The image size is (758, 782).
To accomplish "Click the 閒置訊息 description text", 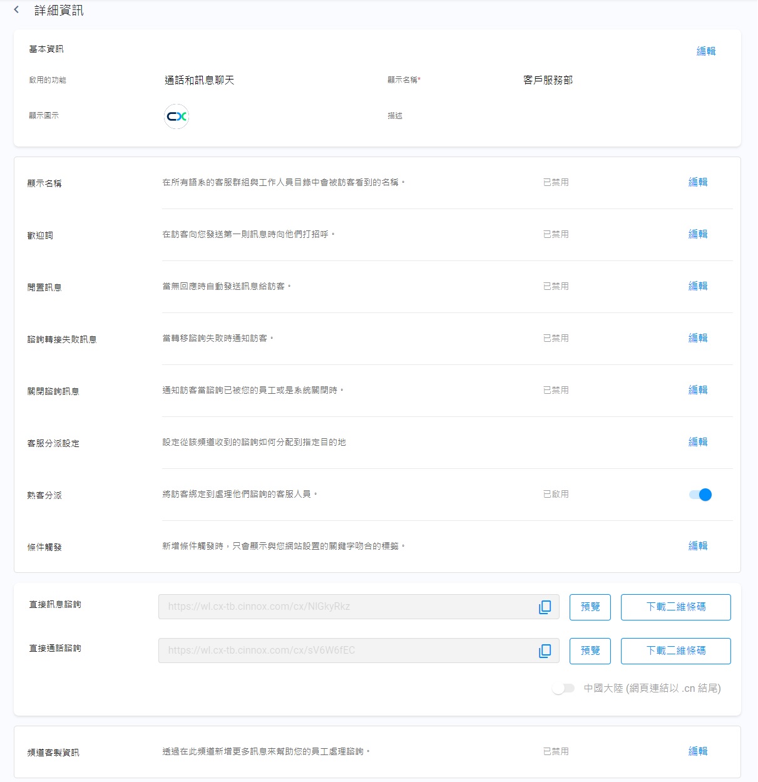I will (x=227, y=286).
